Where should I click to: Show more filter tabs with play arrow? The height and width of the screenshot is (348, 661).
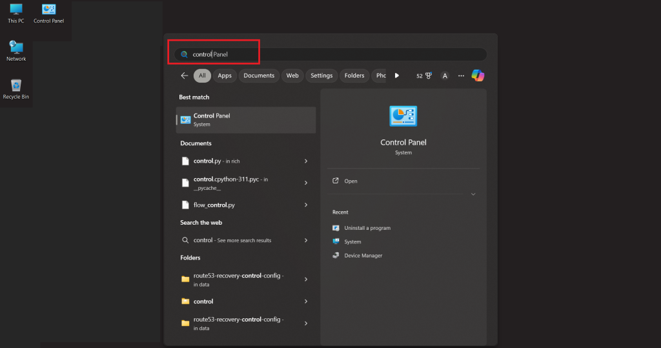pos(397,76)
